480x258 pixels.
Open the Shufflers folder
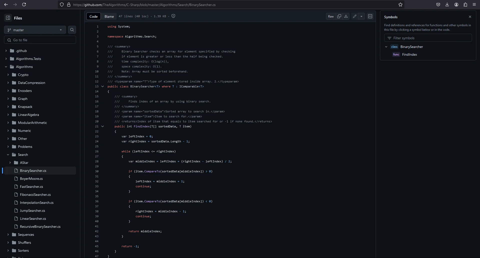(25, 243)
